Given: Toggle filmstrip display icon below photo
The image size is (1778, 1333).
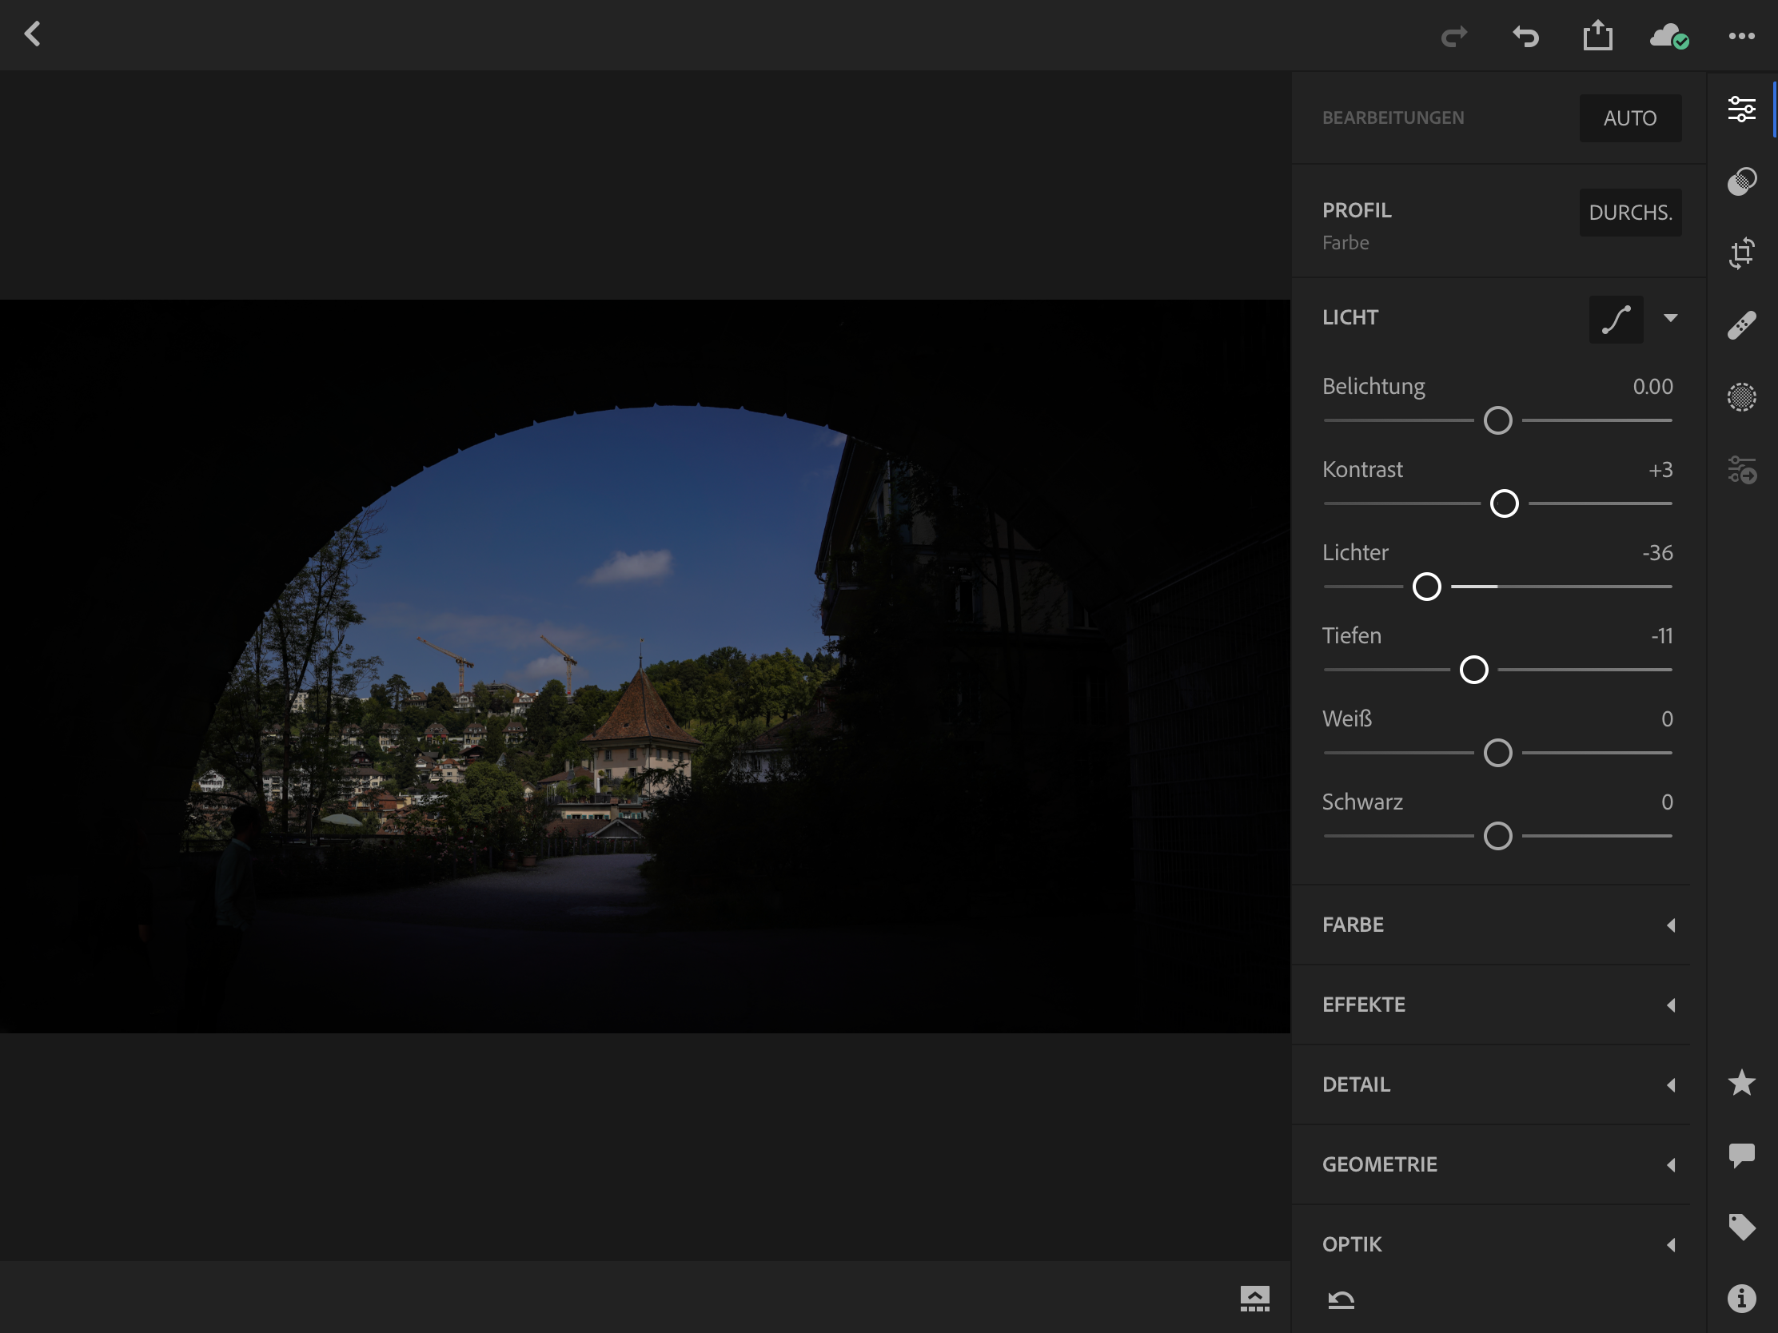Looking at the screenshot, I should click(1254, 1299).
